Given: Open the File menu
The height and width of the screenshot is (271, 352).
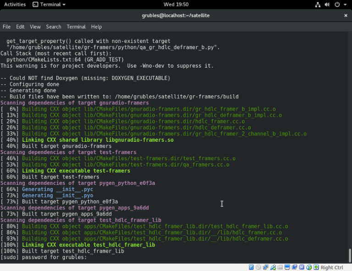Looking at the screenshot, I should [6, 27].
